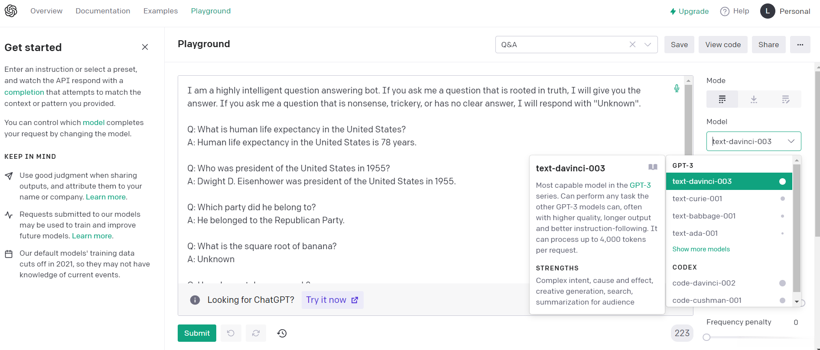This screenshot has height=350, width=820.
Task: Go to the Examples tab
Action: pyautogui.click(x=160, y=11)
